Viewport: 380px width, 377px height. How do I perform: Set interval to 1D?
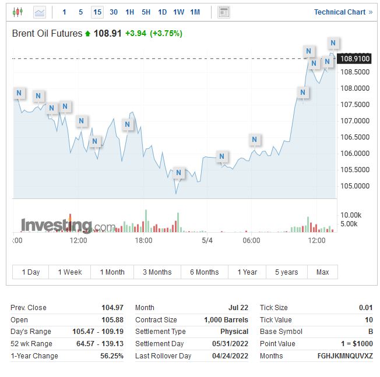[x=162, y=12]
